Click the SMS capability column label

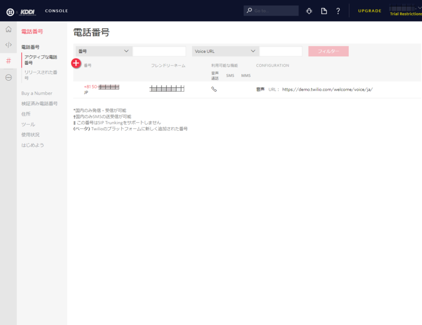230,75
